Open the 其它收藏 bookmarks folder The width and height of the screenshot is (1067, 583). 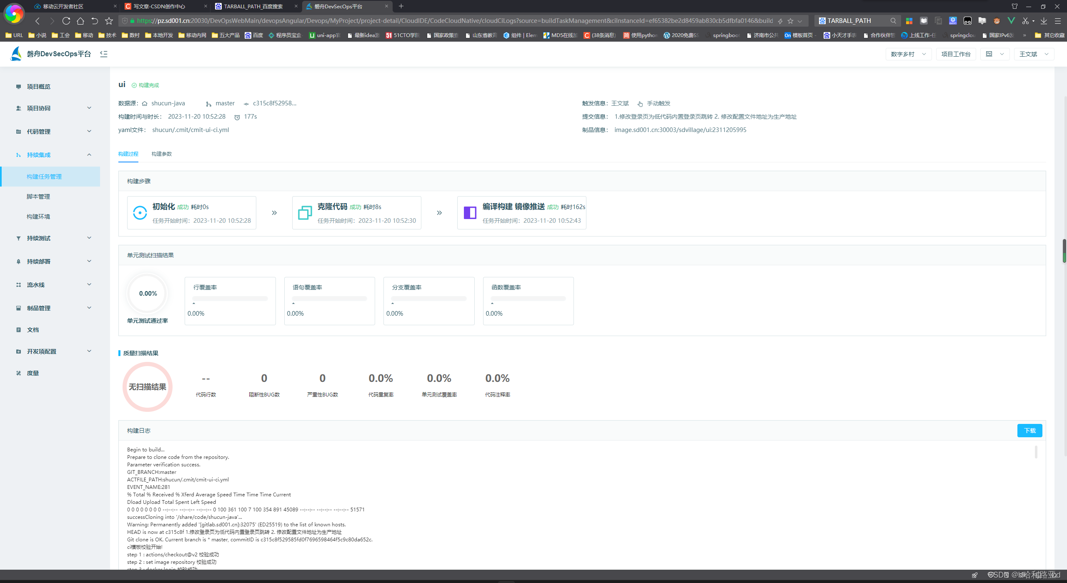tap(1049, 35)
